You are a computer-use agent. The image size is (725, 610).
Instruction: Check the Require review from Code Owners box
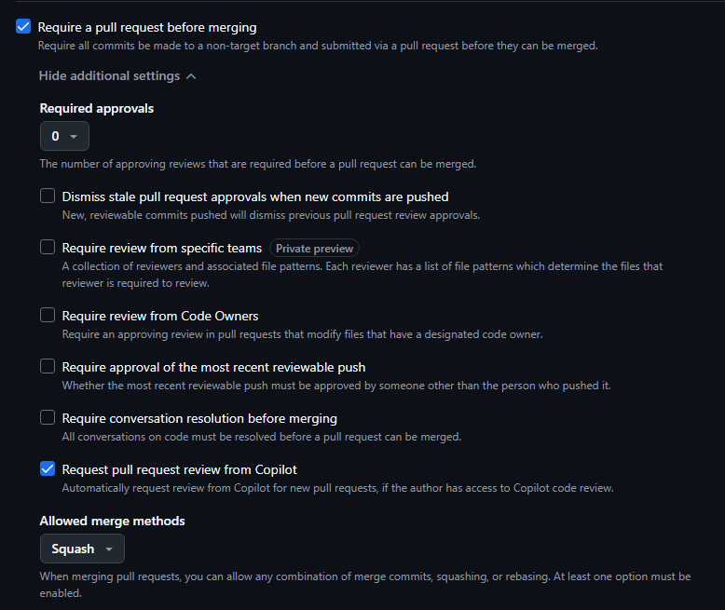[48, 315]
